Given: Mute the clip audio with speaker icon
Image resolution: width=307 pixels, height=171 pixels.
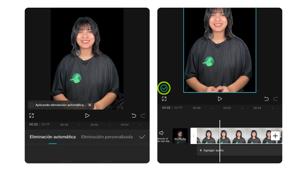Looking at the screenshot, I should pos(162,133).
